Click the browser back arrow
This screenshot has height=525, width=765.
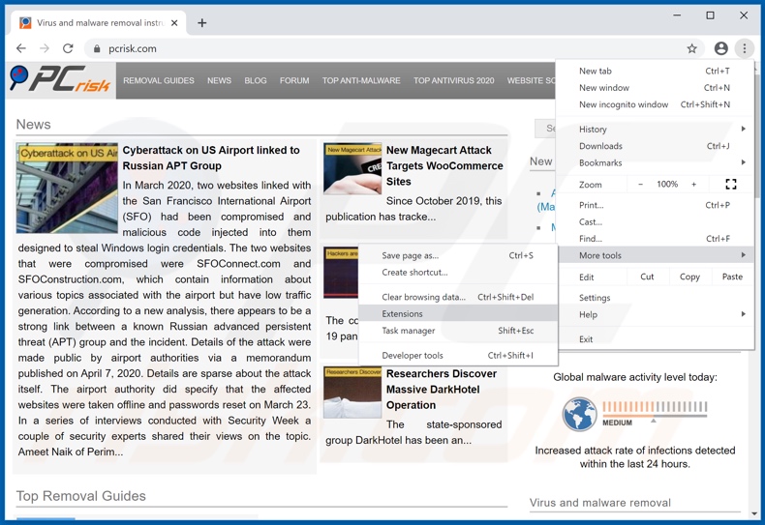21,48
